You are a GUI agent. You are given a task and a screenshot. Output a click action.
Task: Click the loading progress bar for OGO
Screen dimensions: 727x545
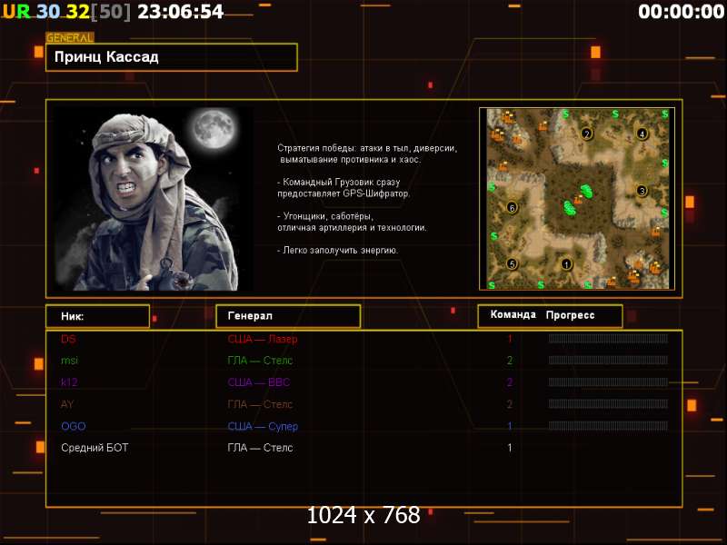pyautogui.click(x=608, y=426)
